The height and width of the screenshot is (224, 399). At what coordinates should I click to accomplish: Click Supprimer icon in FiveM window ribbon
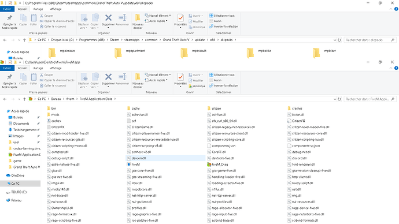tap(108, 77)
